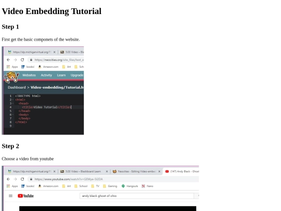Select the Andy Black YouTube tab
The height and width of the screenshot is (211, 281).
(x=182, y=171)
